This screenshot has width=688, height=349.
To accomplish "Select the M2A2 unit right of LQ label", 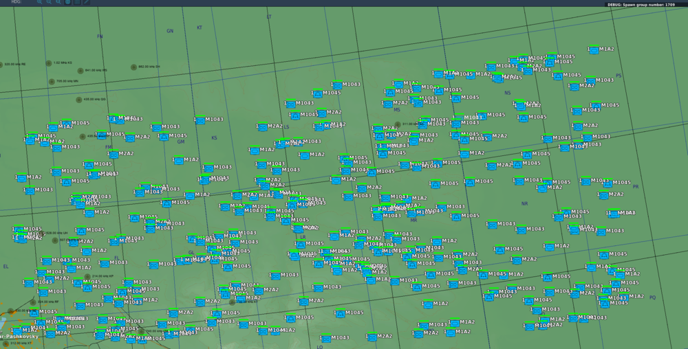I will coord(372,337).
